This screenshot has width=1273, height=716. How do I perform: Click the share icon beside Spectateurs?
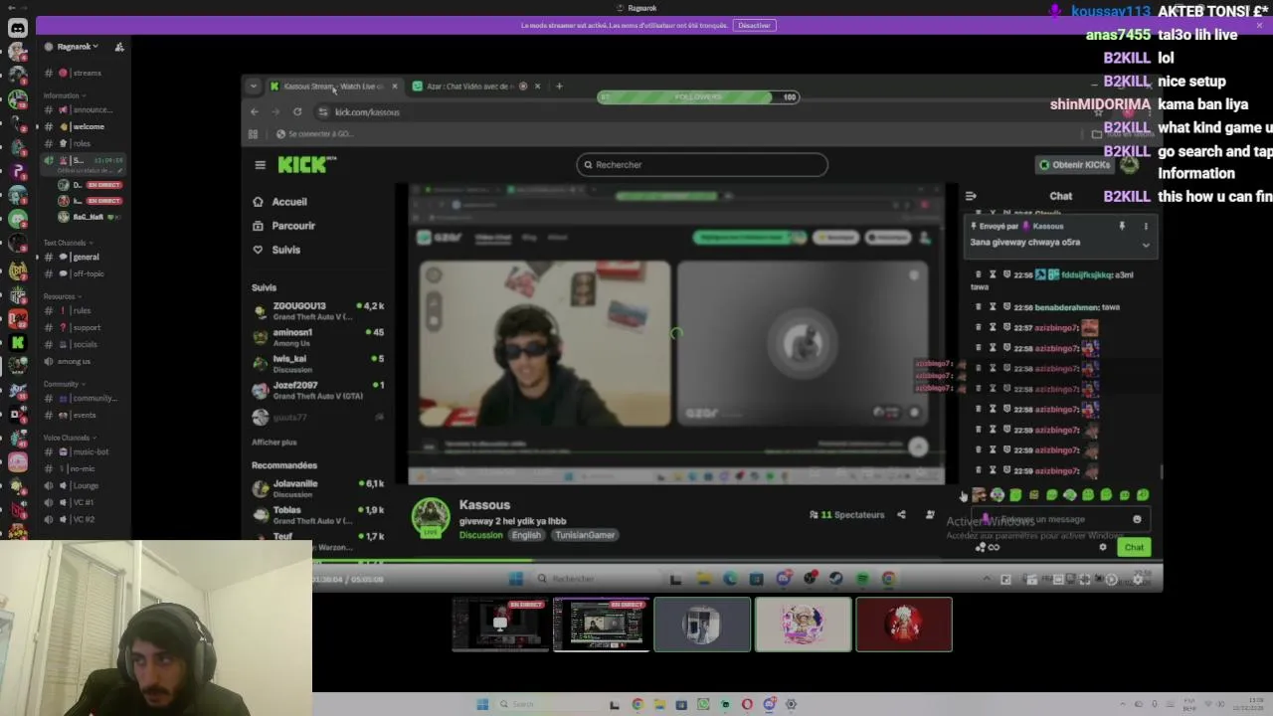point(901,515)
